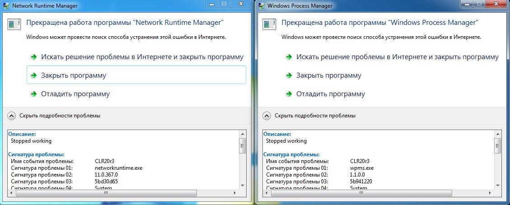This screenshot has height=205, width=510.
Task: Close the Windows Process Manager window
Action: [x=496, y=4]
